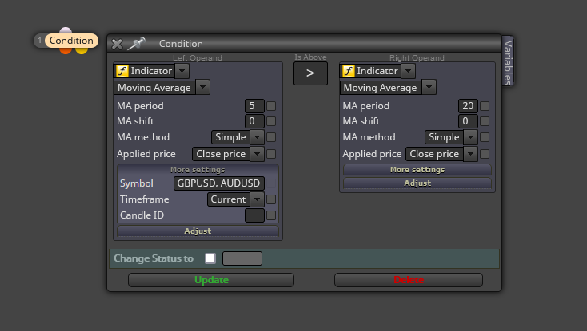
Task: Expand right operand More settings section
Action: (417, 170)
